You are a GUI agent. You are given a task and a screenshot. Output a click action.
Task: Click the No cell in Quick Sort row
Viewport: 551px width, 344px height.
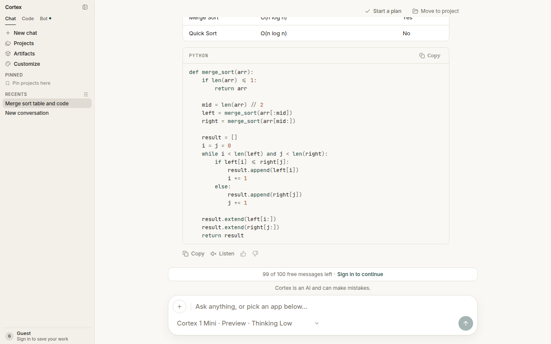[406, 33]
